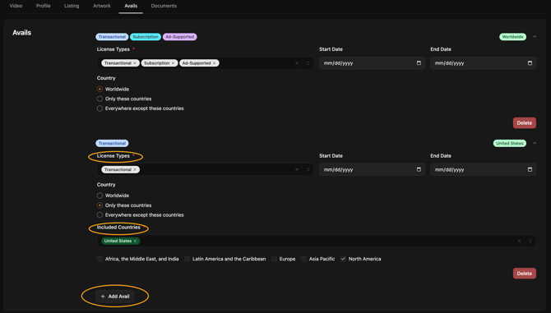This screenshot has height=313, width=551.
Task: Select Worldwide radio in first avail
Action: click(100, 89)
